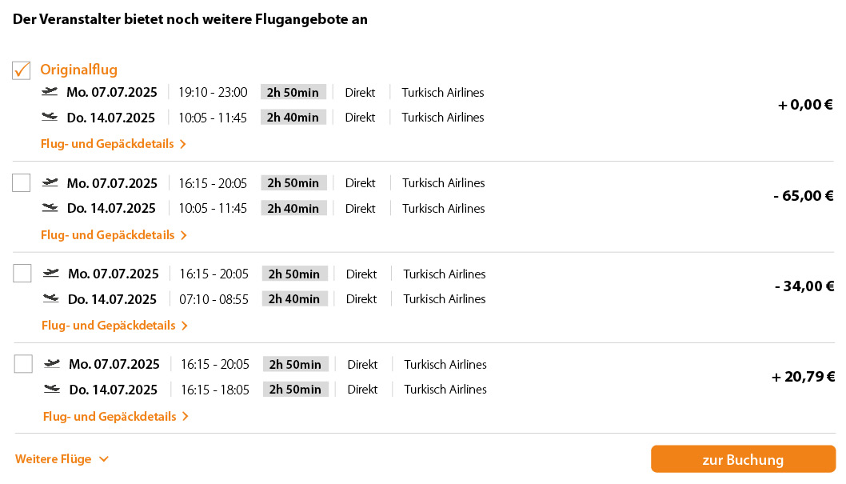Select the flight option costing -65,00 €
This screenshot has height=484, width=846.
click(x=22, y=183)
